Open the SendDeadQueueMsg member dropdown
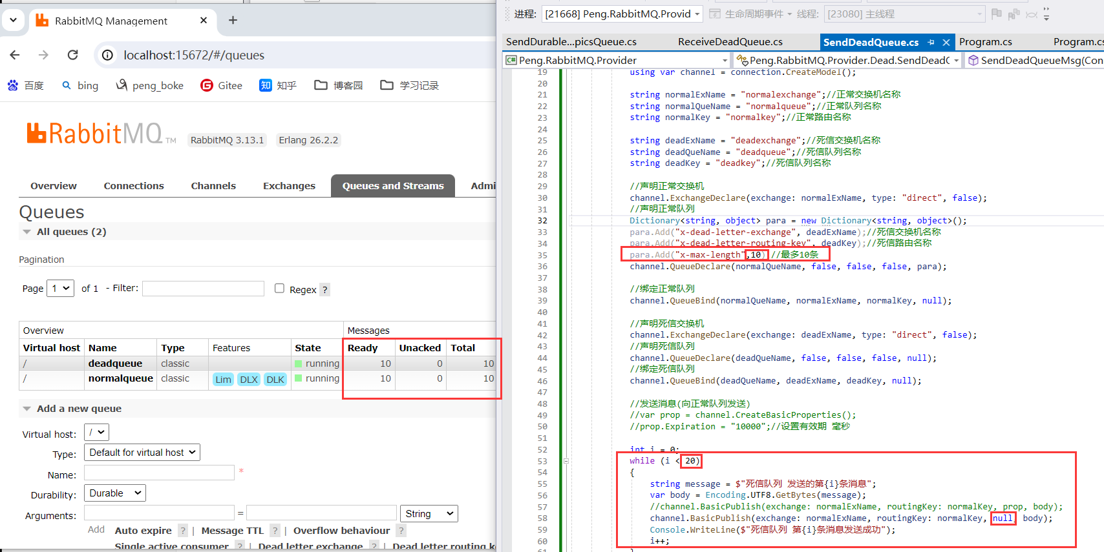1104x552 pixels. 1035,60
